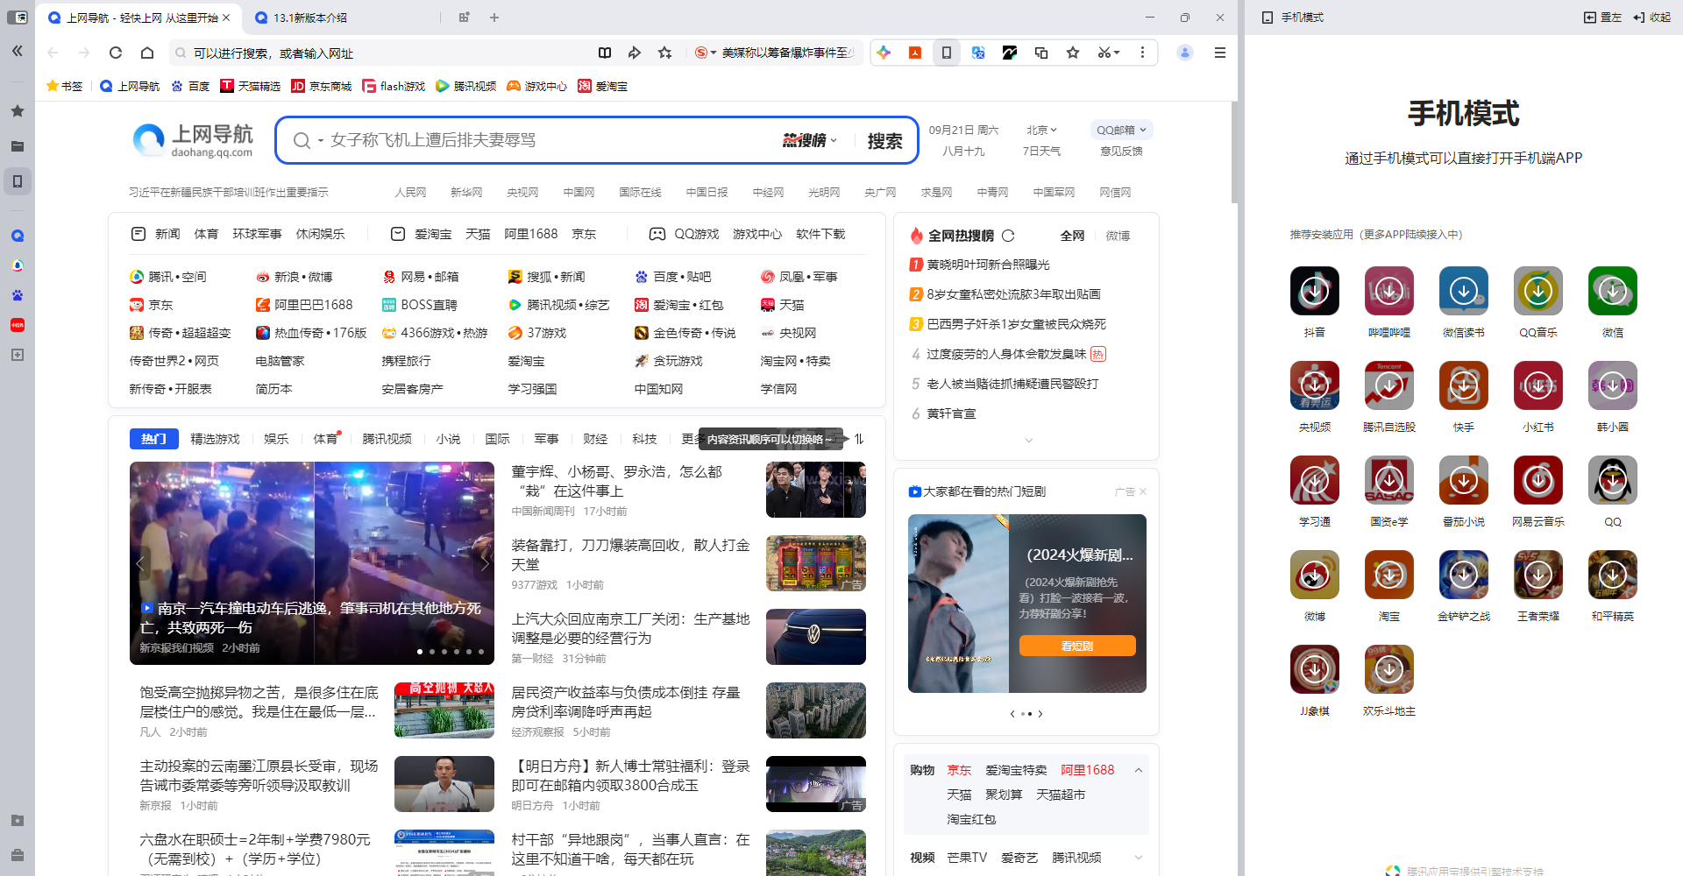The height and width of the screenshot is (876, 1683).
Task: Install 王者荣耀 app icon
Action: (1538, 575)
